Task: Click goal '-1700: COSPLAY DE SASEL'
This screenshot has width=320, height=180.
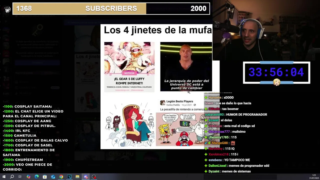Action: tap(27, 145)
